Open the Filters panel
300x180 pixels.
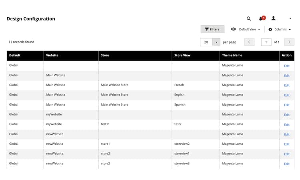(x=212, y=29)
